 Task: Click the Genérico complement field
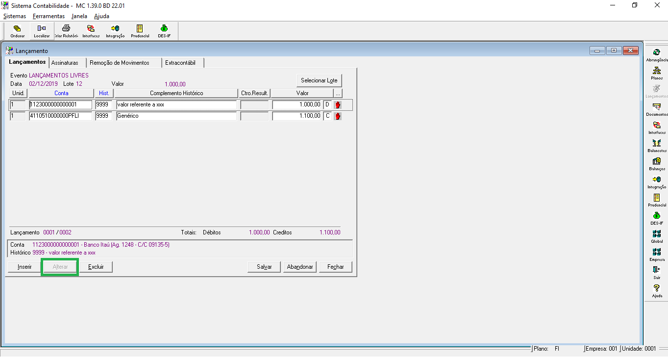176,116
